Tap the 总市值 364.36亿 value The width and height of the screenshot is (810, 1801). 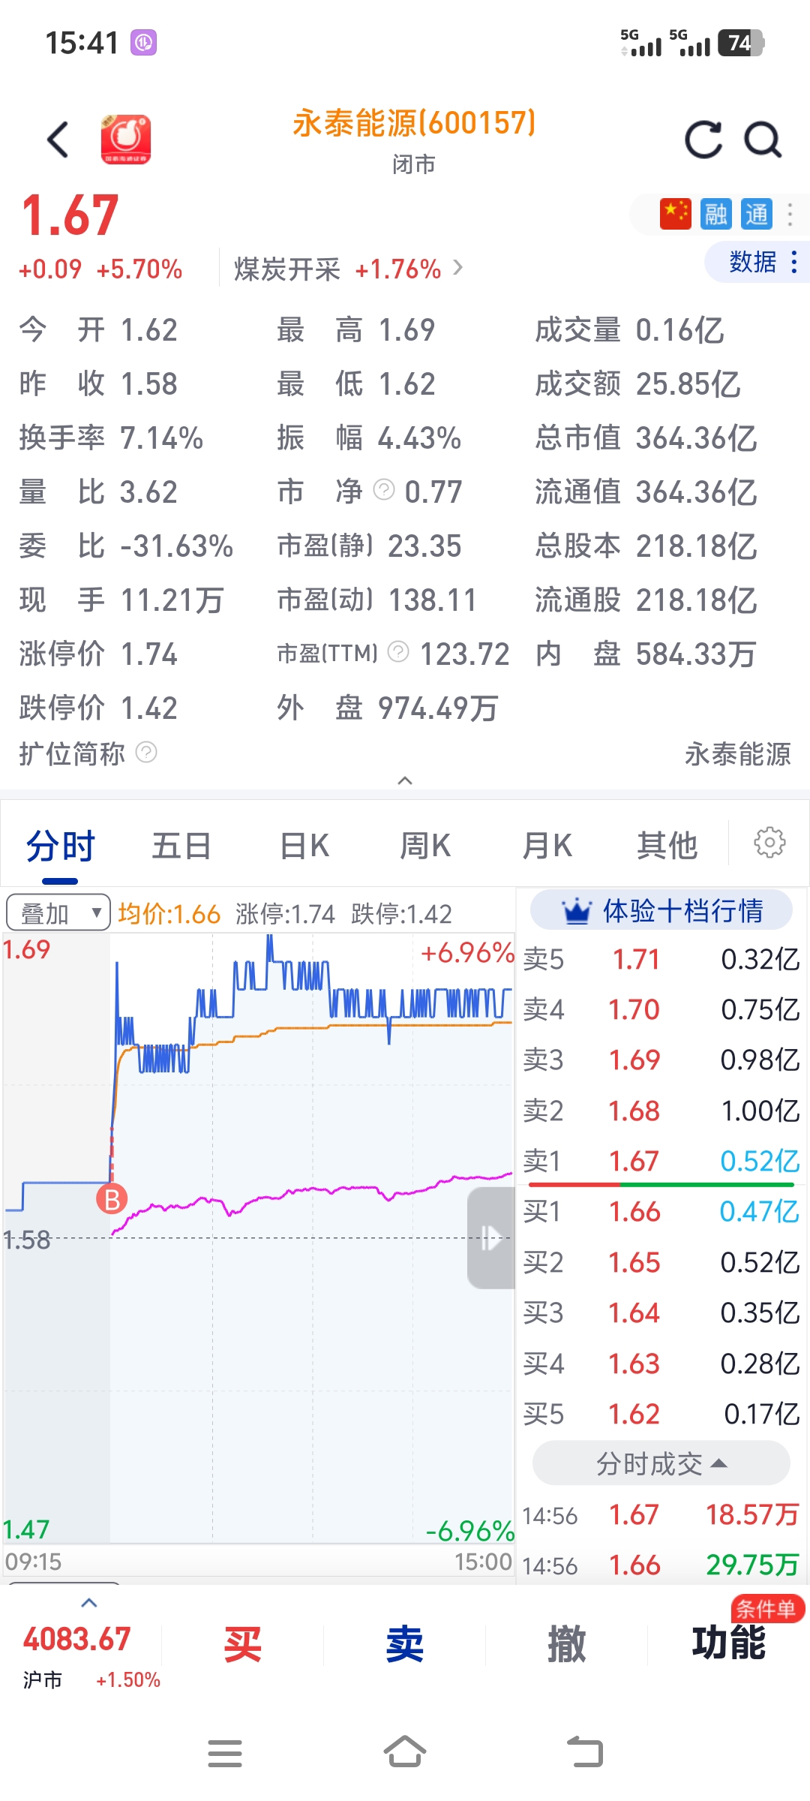point(696,437)
